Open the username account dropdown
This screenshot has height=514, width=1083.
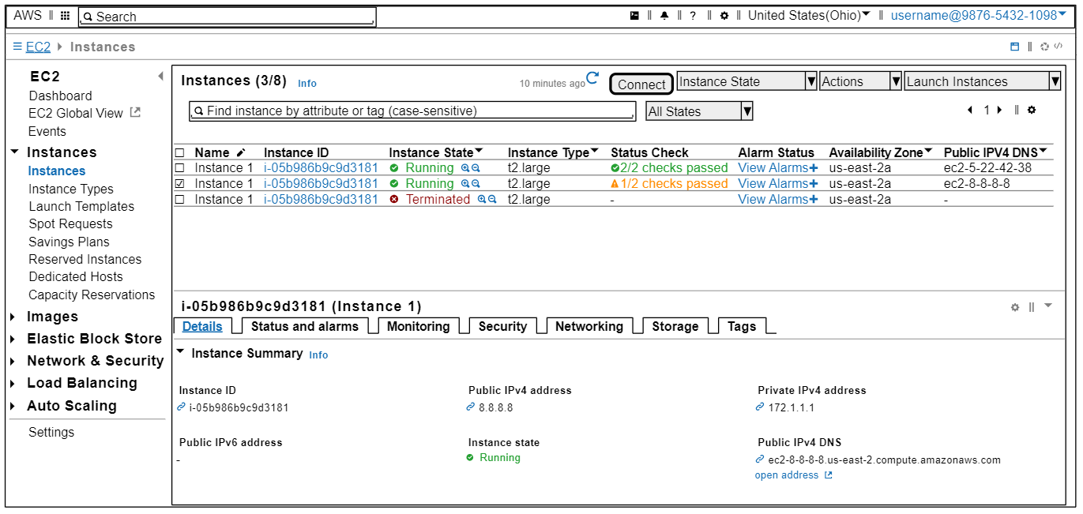978,15
